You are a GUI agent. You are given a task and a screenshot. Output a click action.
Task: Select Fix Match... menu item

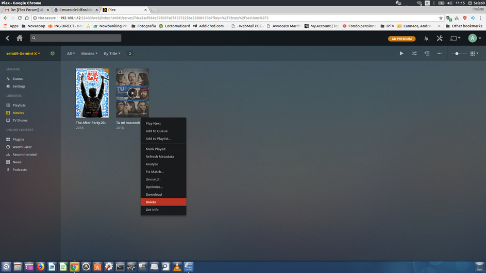[x=163, y=172]
